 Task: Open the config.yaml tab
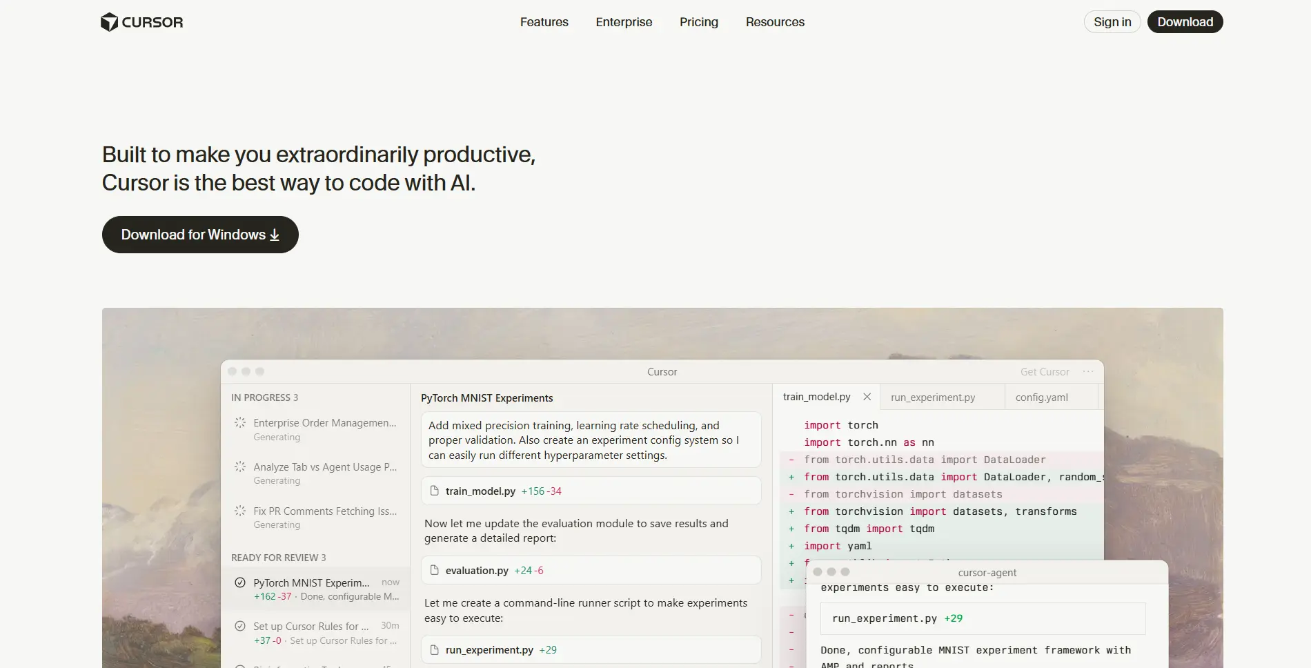click(x=1042, y=397)
